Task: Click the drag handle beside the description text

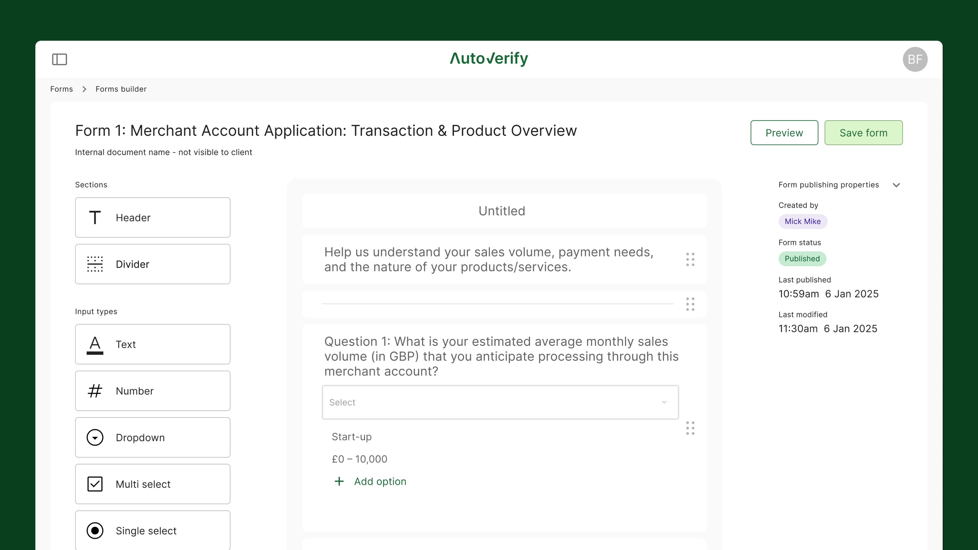Action: pos(690,260)
